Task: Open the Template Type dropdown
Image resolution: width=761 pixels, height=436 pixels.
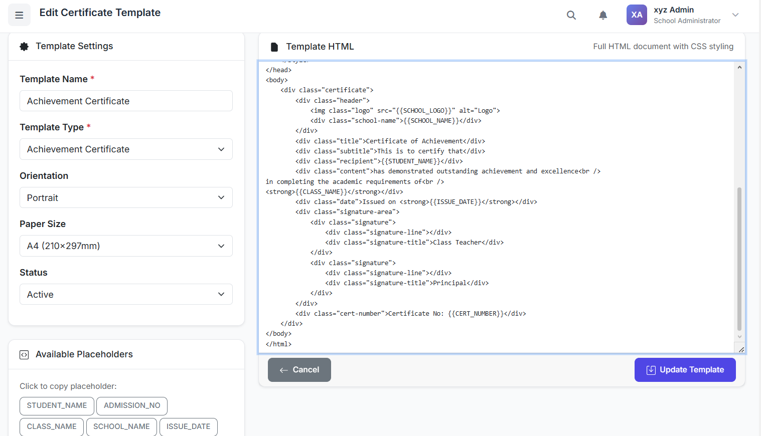Action: tap(126, 149)
